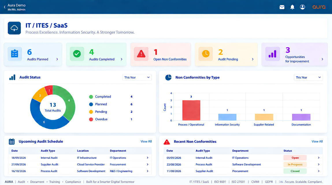Expand the 22/08/2026 non conformity row arrow
The image size is (332, 185).
[x=319, y=165]
